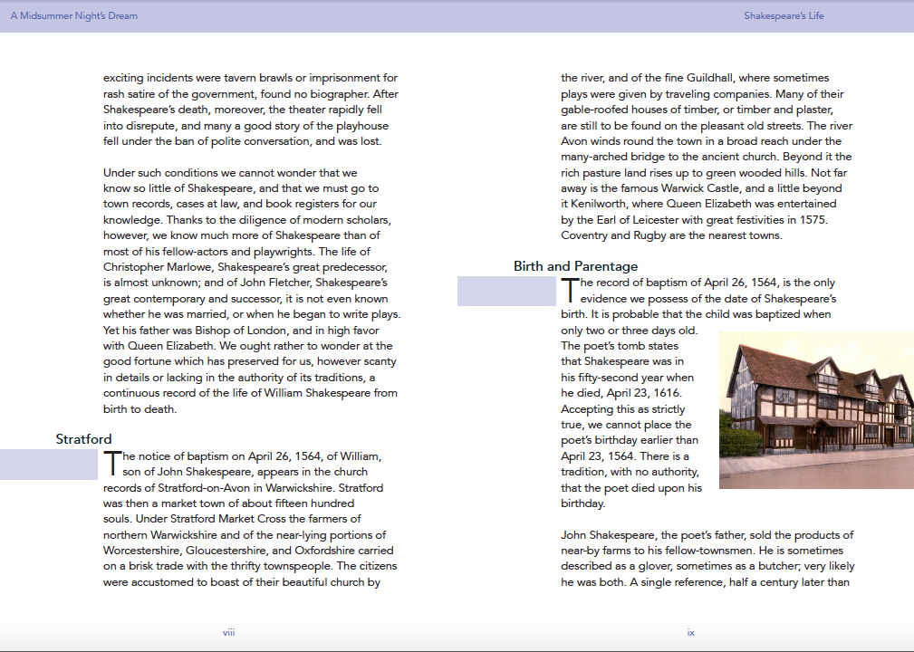Click the line 'April 23, 1564. There is a'

(x=625, y=456)
